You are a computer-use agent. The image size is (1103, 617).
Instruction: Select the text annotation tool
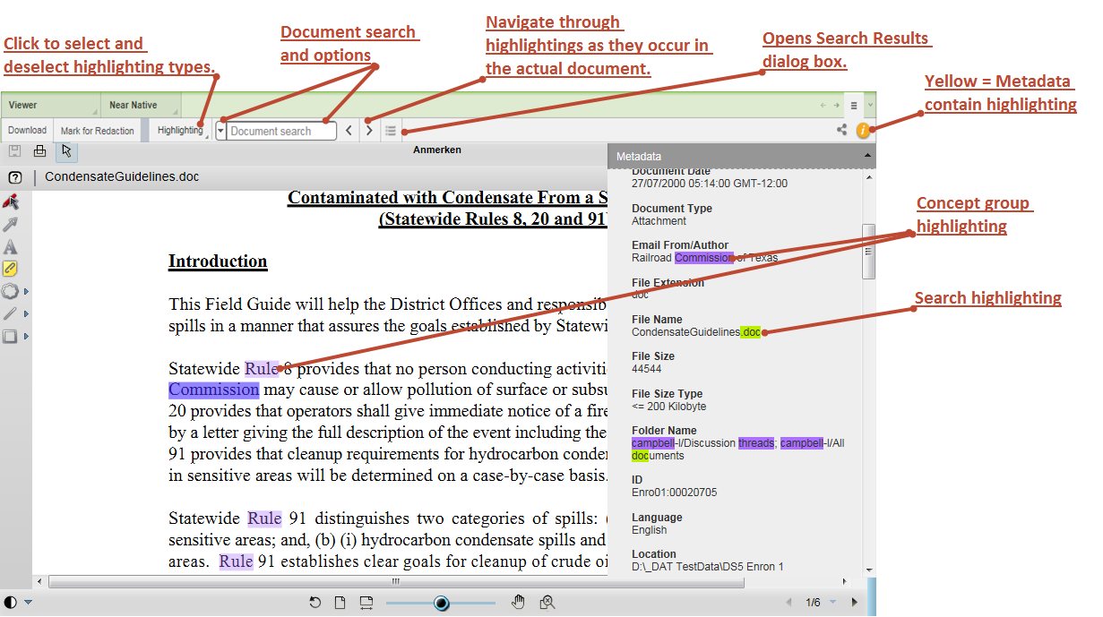click(x=11, y=246)
